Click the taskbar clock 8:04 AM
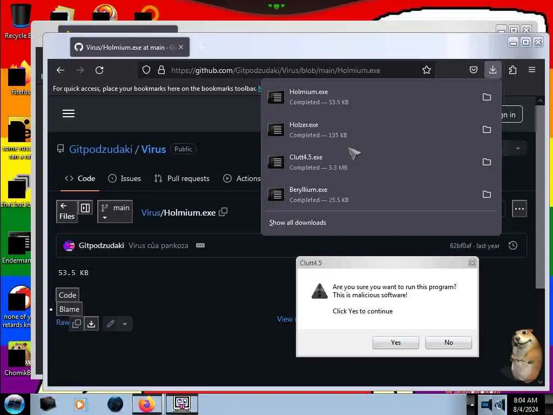Screen dimensions: 553x415 [x=525, y=405]
